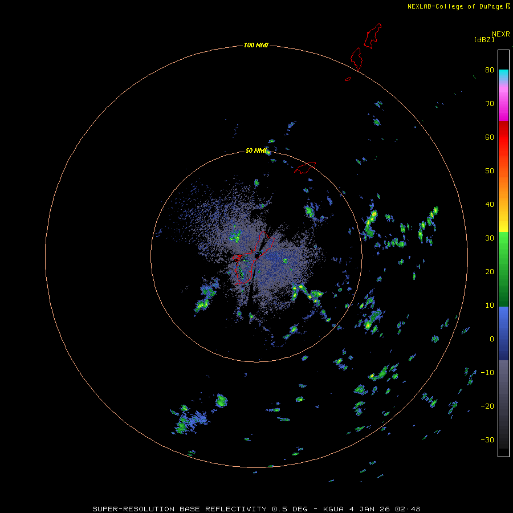Pick the cyan segment atop the color scale
Screen dimensions: 513x513
503,74
